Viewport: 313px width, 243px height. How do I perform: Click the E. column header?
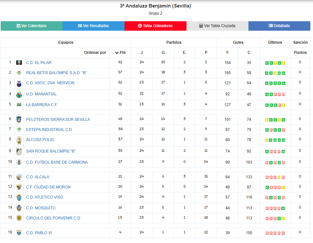tap(185, 53)
